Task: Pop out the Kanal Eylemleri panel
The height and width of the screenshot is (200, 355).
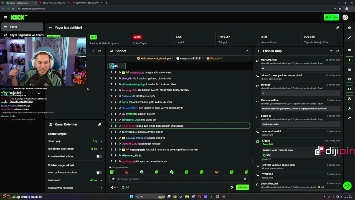Action: [x=99, y=124]
